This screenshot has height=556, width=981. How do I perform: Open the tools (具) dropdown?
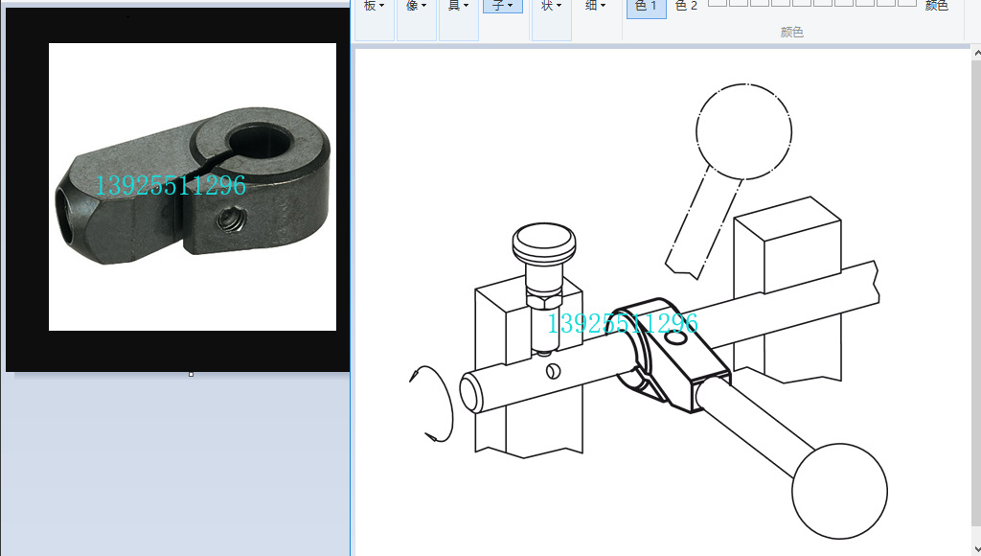pyautogui.click(x=458, y=6)
